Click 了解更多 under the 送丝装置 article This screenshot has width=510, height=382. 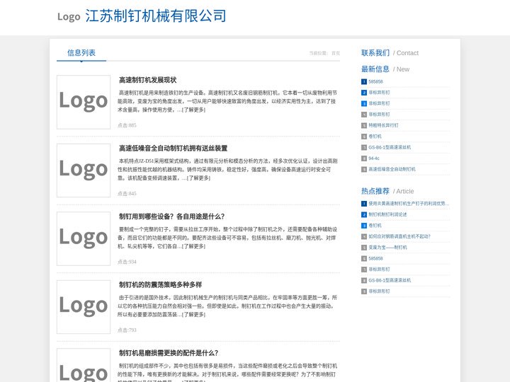tap(198, 178)
